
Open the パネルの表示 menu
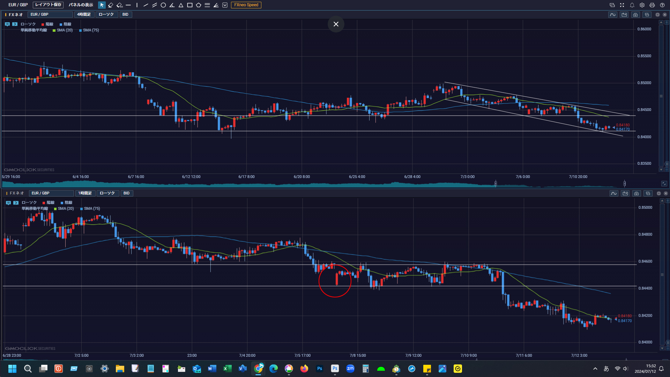point(81,5)
